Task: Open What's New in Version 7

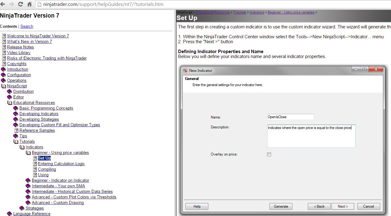Action: [x=29, y=41]
